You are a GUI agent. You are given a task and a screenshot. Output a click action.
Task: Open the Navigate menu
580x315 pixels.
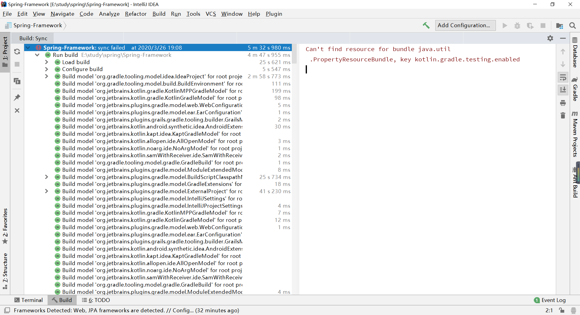(63, 14)
